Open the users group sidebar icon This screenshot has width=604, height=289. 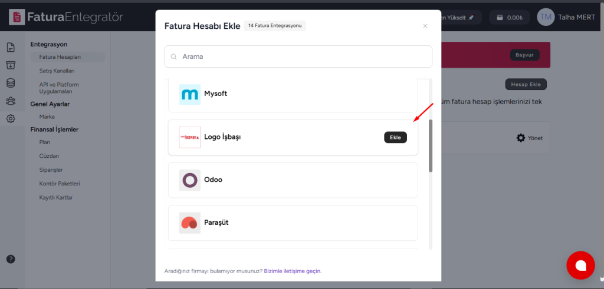(x=11, y=101)
